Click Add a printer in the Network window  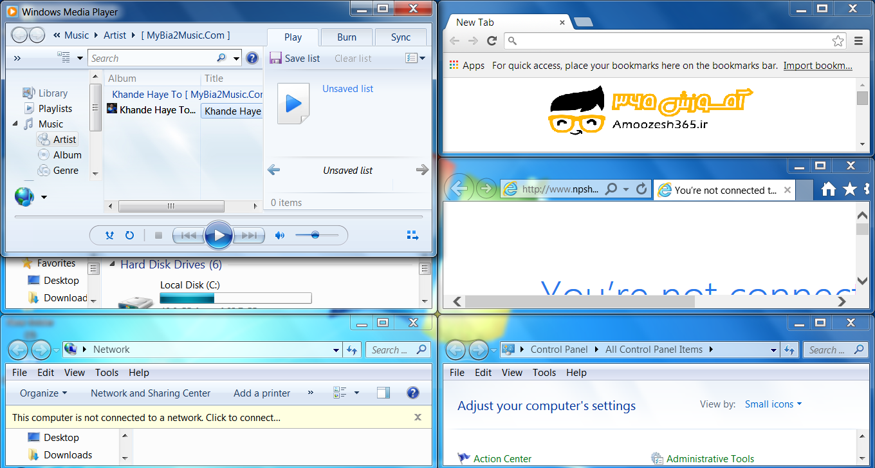(262, 393)
